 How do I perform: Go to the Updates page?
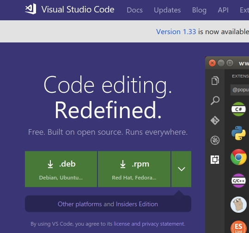coord(167,10)
